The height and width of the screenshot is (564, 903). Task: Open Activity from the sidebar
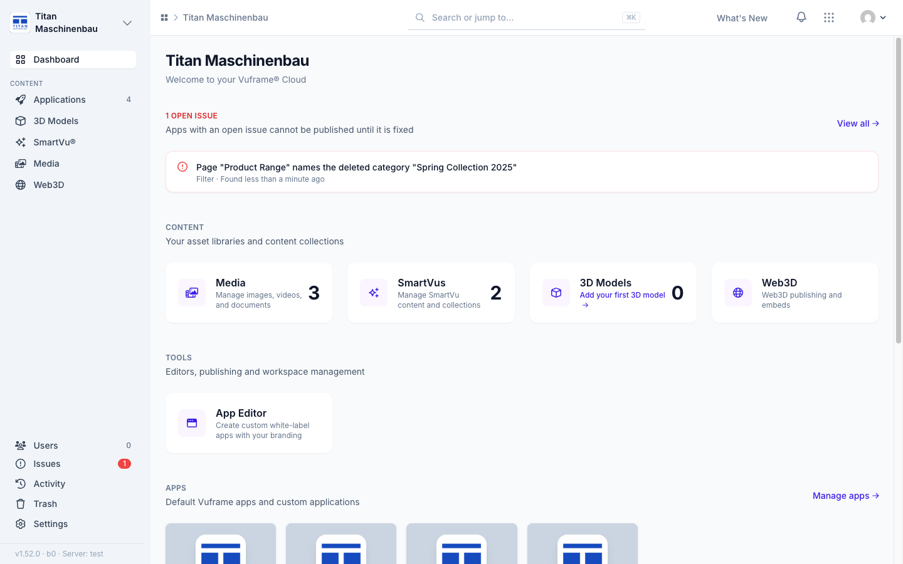point(73,484)
